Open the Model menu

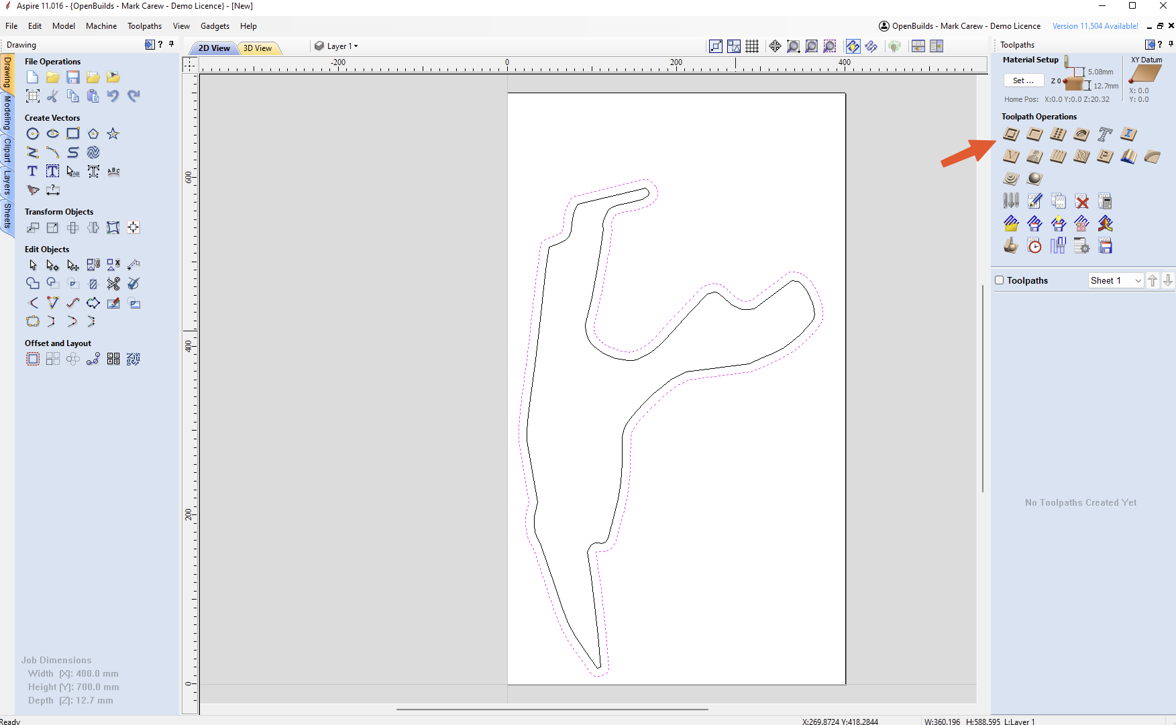64,26
